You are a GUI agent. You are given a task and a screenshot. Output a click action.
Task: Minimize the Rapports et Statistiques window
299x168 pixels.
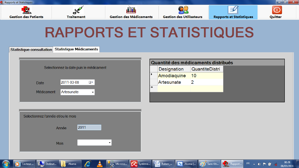[279, 2]
